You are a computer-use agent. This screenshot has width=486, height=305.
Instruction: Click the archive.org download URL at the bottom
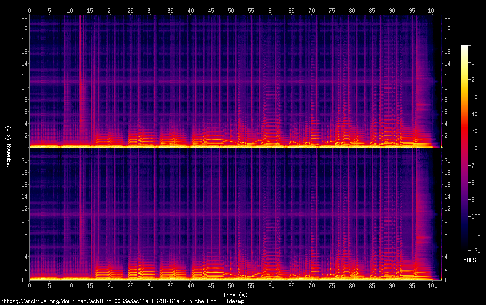point(124,301)
